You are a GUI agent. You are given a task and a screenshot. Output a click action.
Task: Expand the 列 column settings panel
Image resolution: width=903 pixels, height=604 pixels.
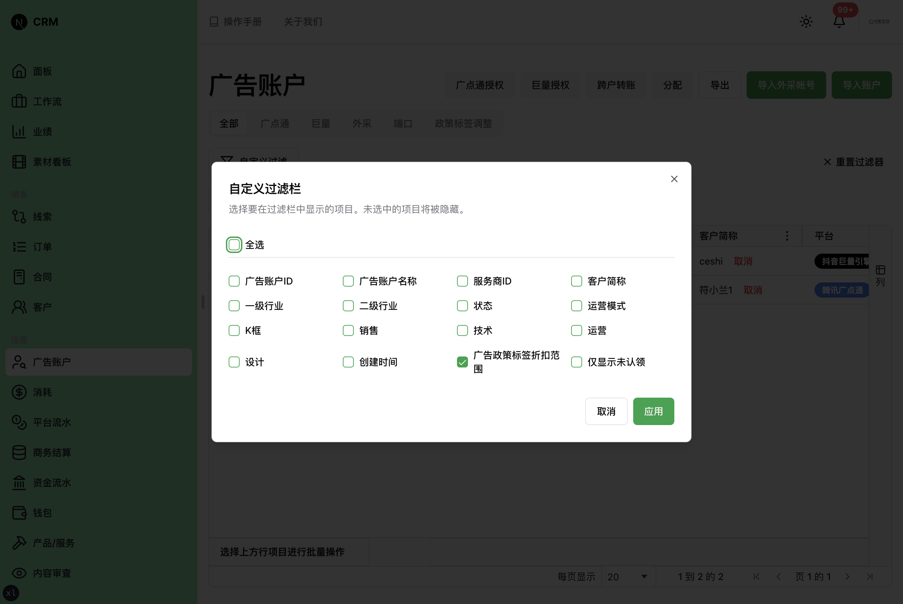pos(881,275)
